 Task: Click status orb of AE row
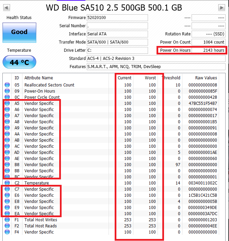click(7, 158)
